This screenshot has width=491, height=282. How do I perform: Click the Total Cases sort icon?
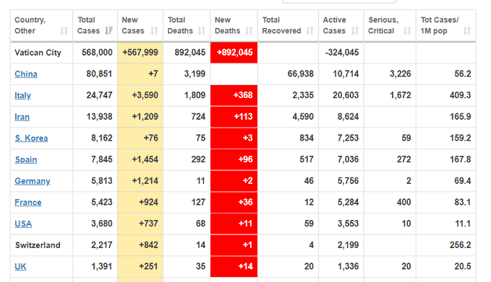[x=108, y=30]
